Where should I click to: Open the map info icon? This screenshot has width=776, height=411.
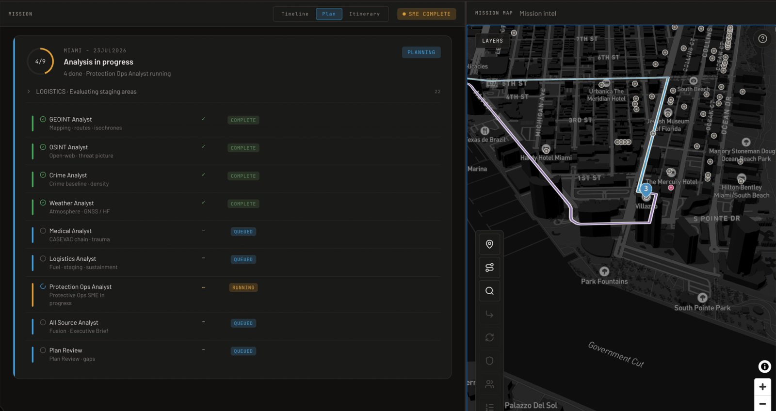click(x=764, y=367)
